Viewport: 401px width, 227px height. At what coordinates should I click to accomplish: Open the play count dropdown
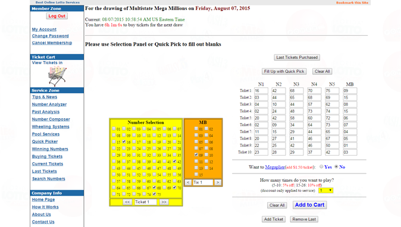coord(326,190)
